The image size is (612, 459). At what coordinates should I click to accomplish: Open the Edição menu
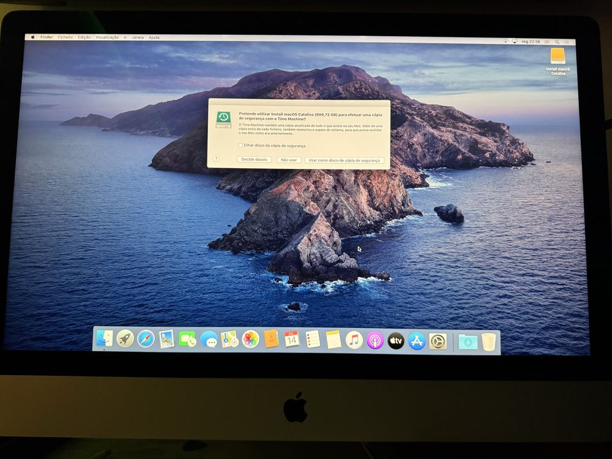click(84, 37)
